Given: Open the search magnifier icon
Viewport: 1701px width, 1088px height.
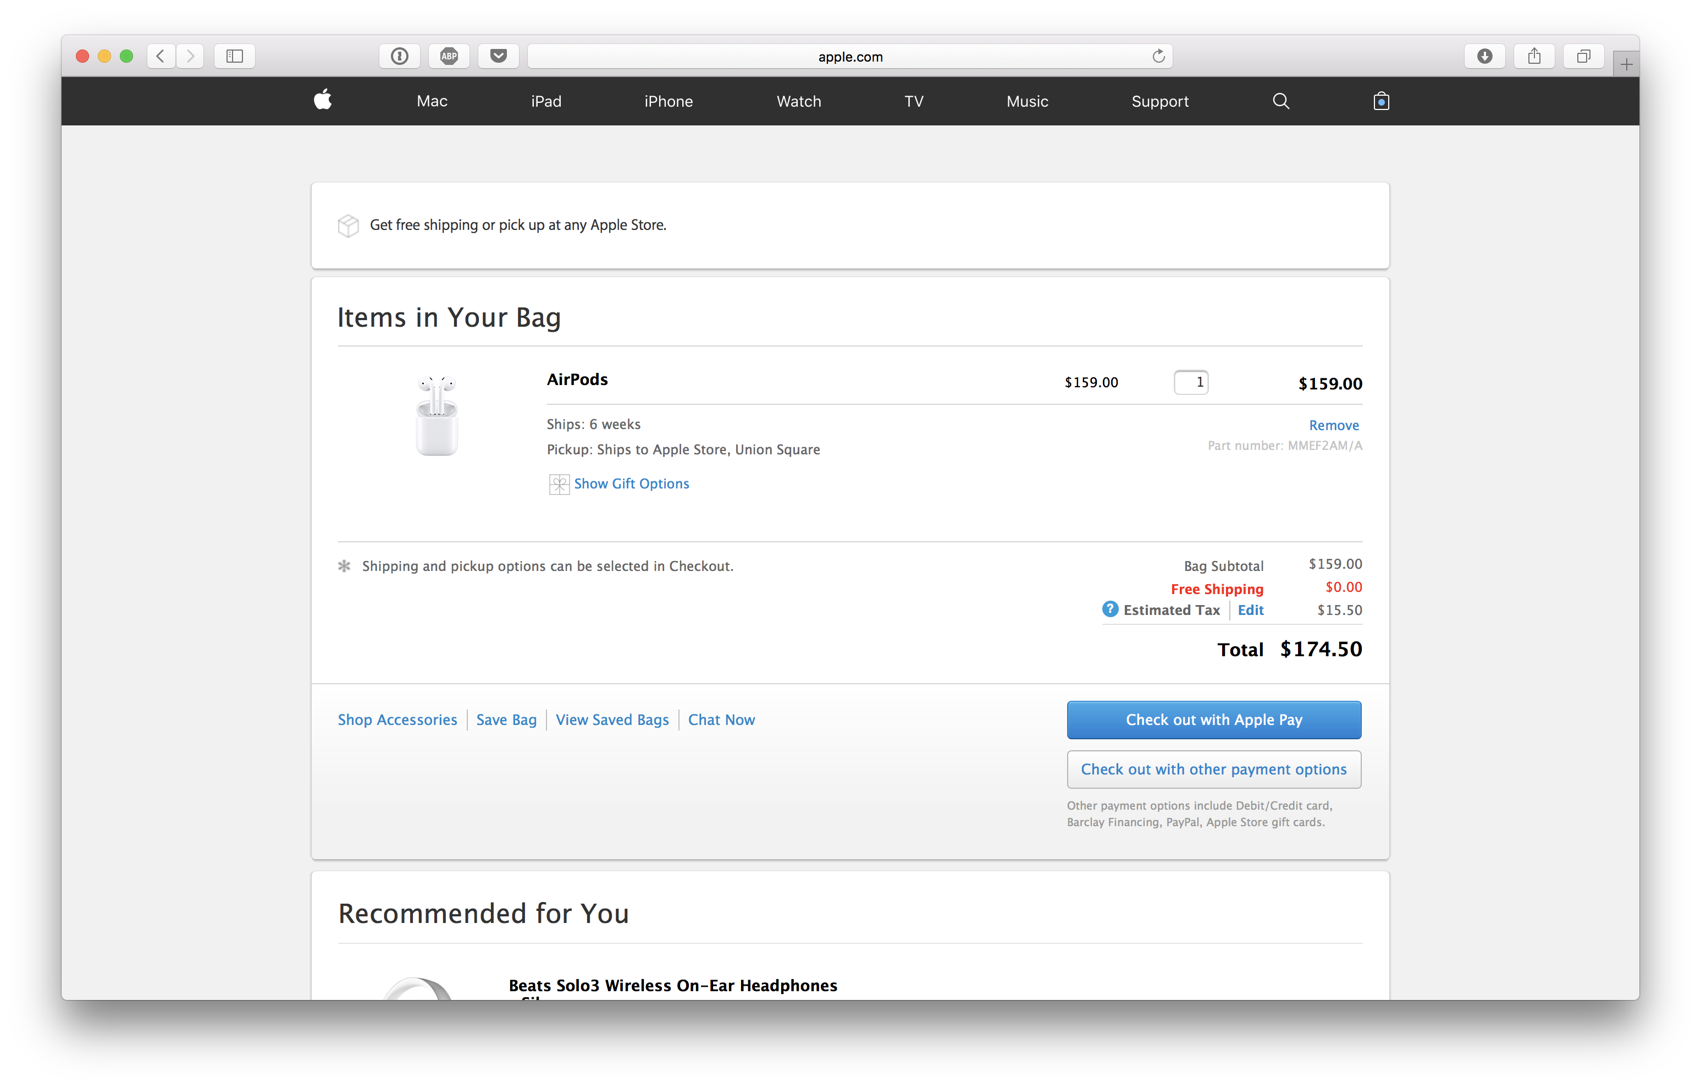Looking at the screenshot, I should (1280, 101).
